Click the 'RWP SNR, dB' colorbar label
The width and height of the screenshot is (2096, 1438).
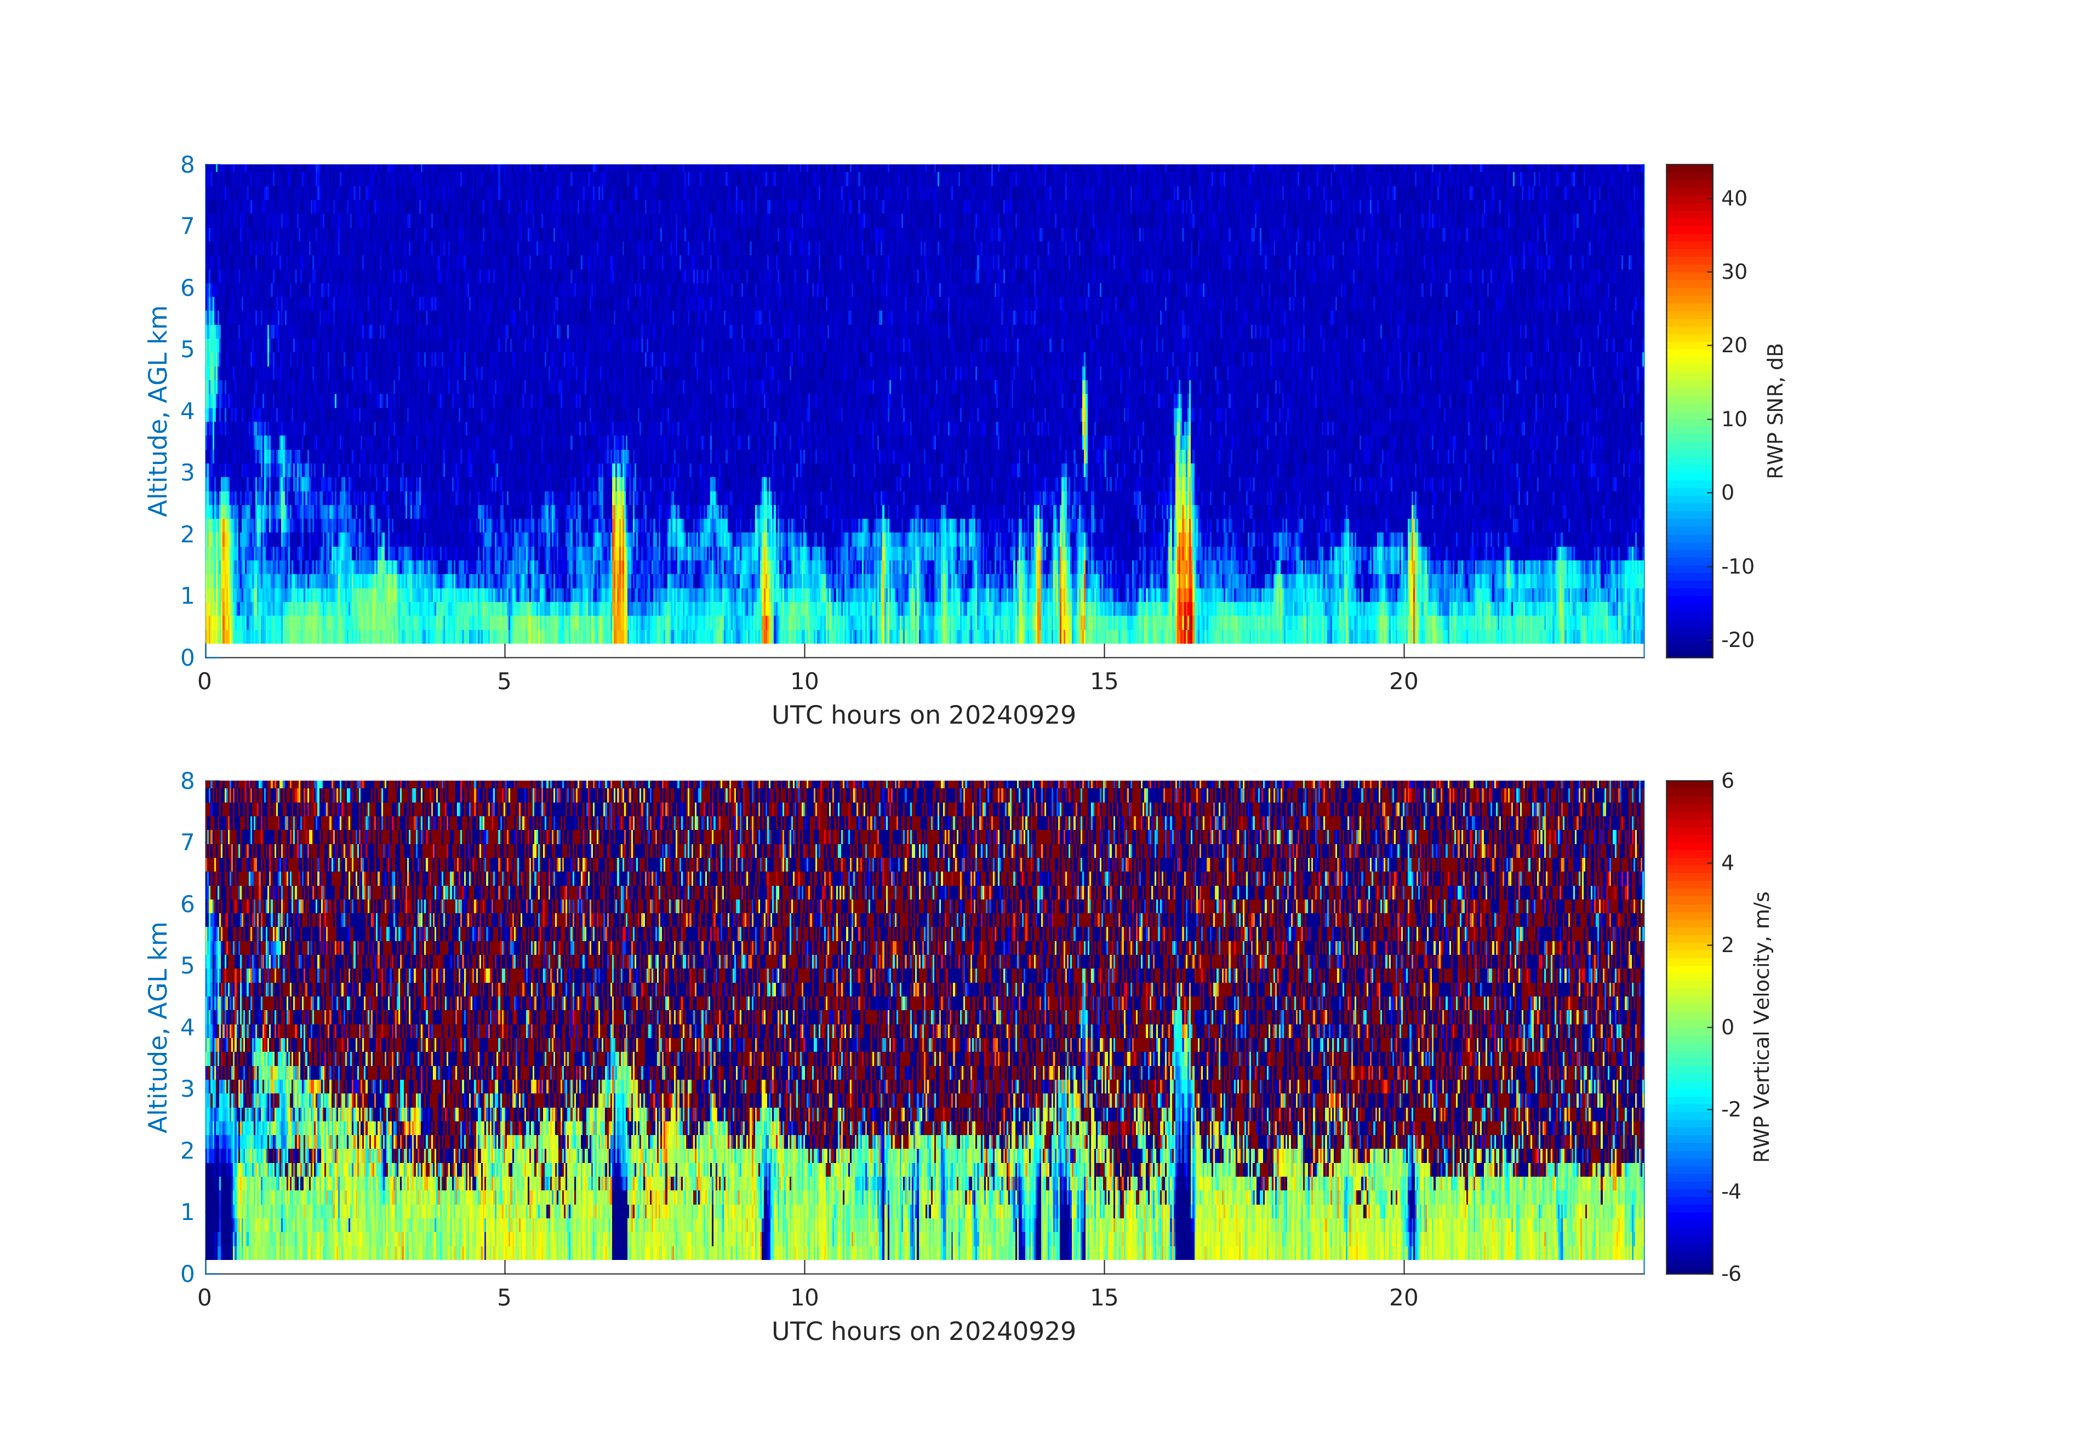(1775, 410)
